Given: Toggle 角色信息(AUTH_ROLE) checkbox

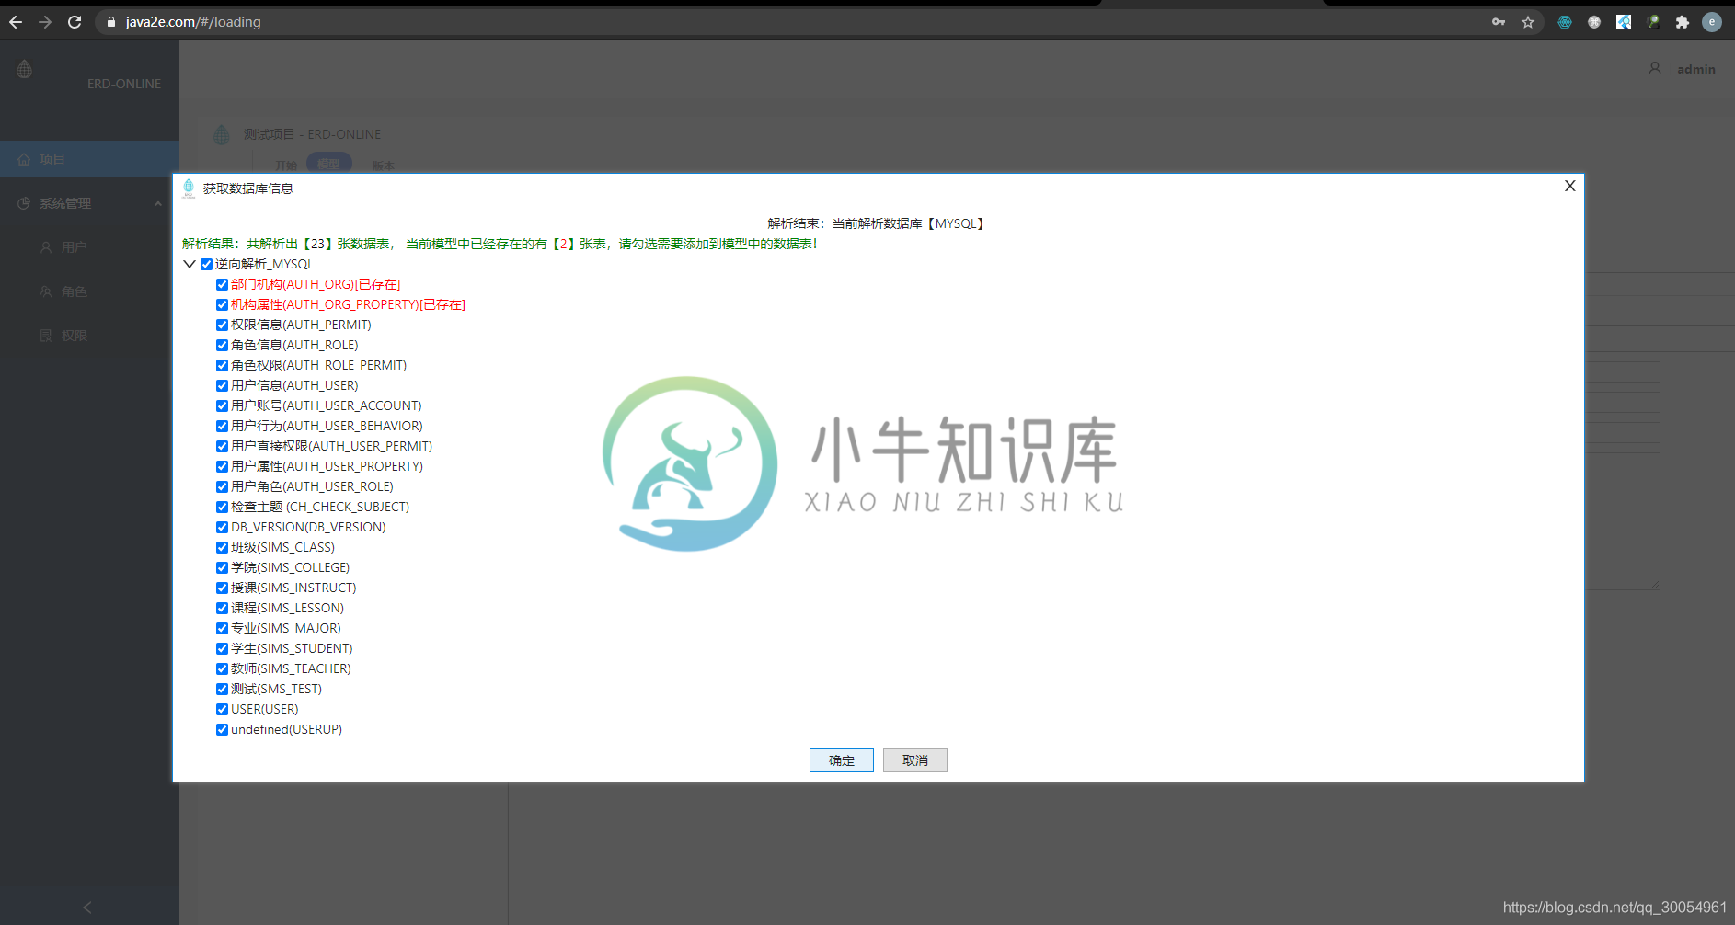Looking at the screenshot, I should pyautogui.click(x=222, y=345).
